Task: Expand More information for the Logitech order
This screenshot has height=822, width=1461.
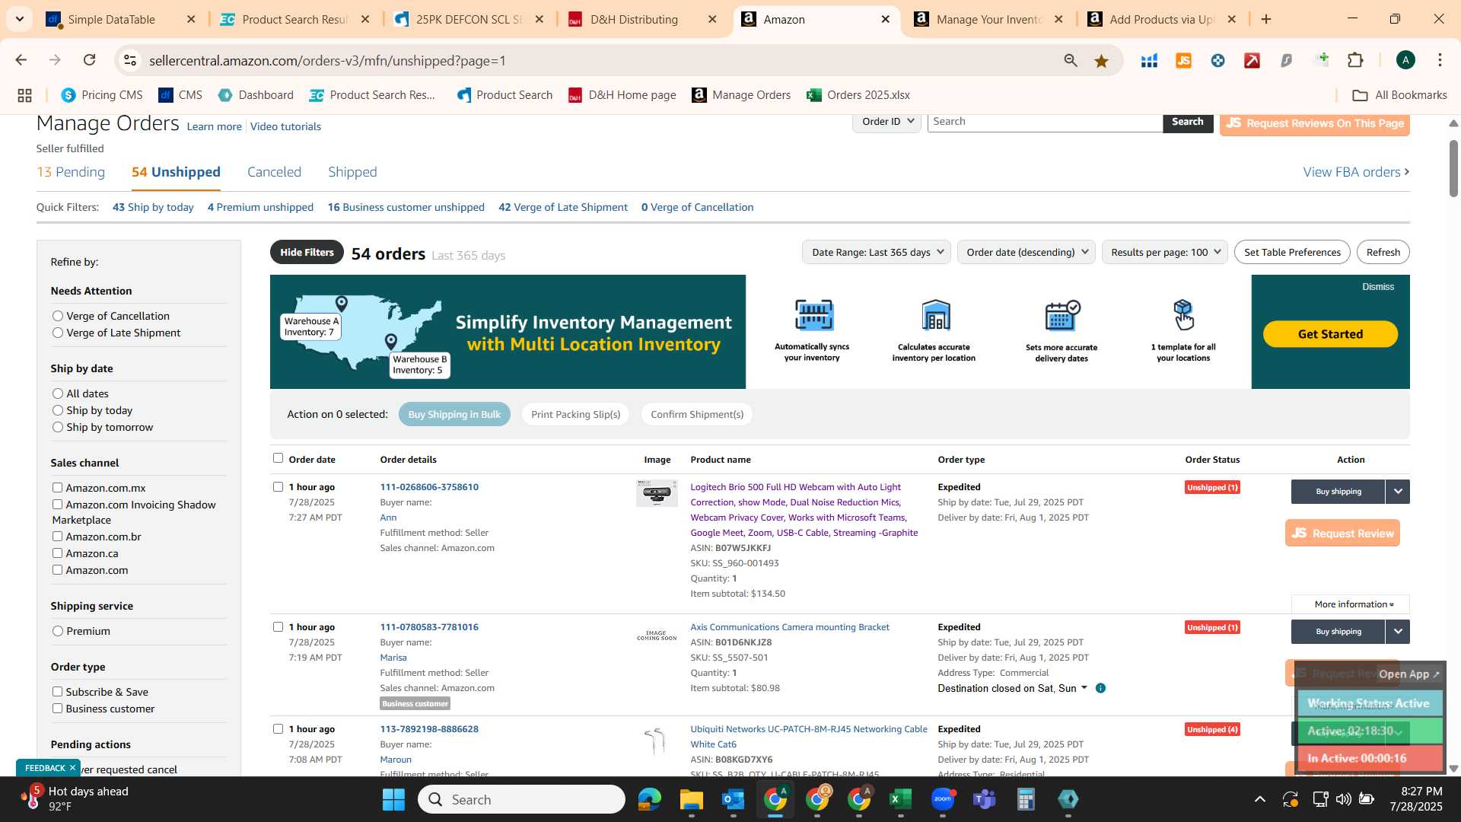Action: click(1351, 604)
